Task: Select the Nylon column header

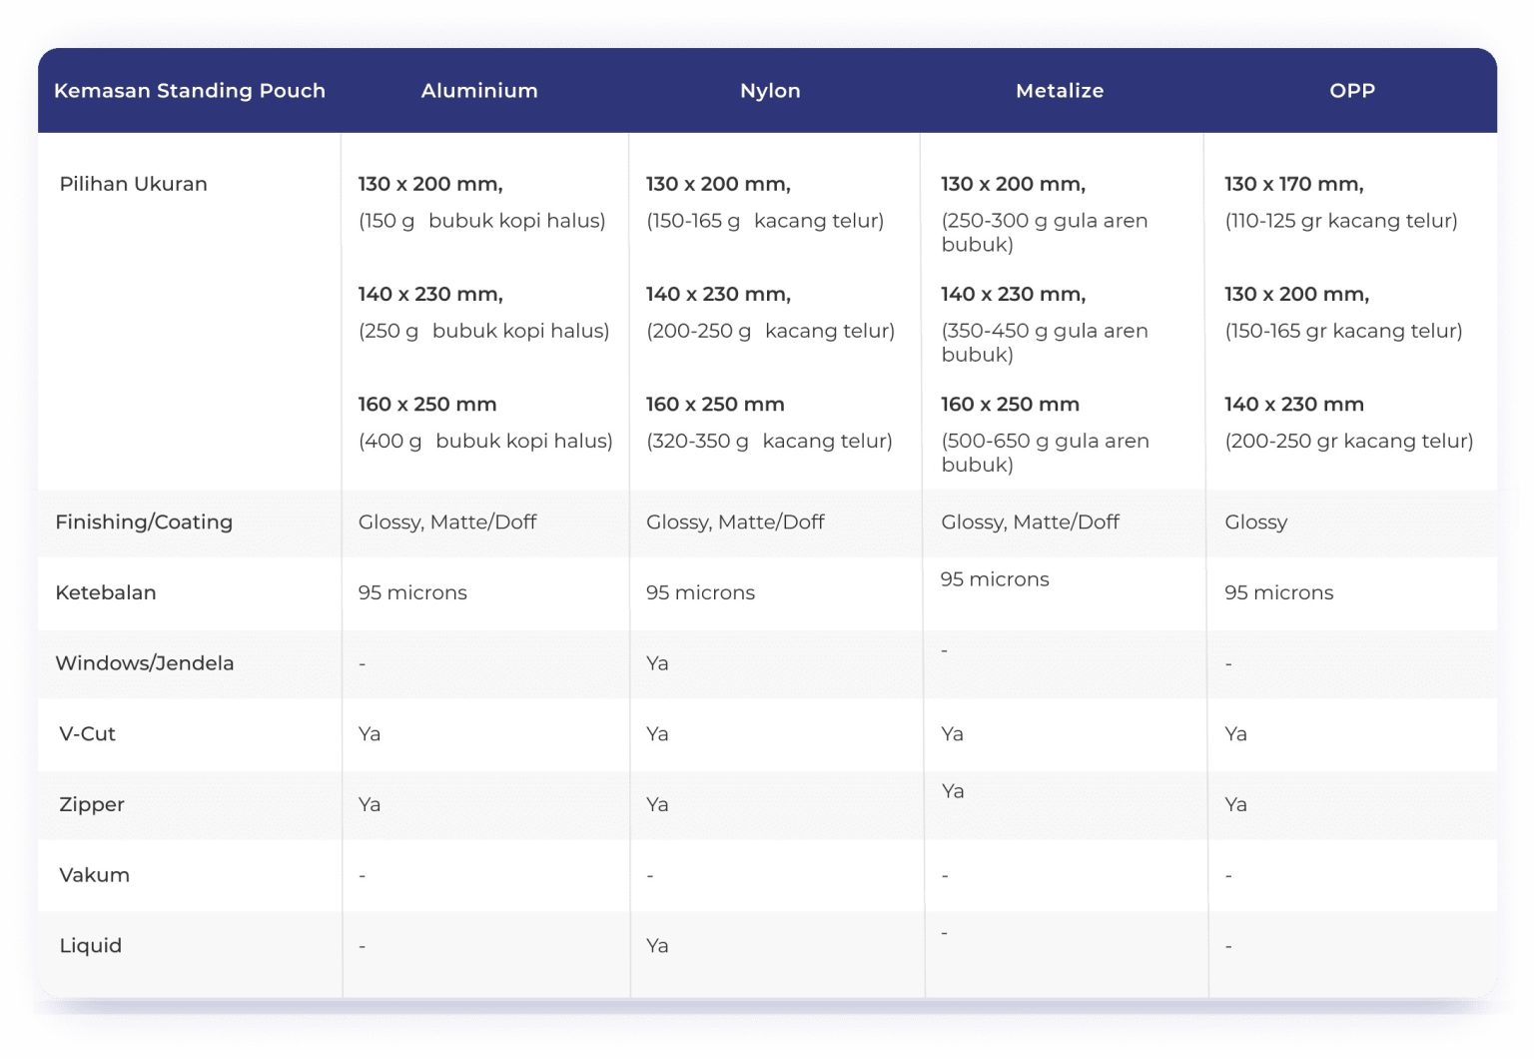Action: pyautogui.click(x=770, y=91)
